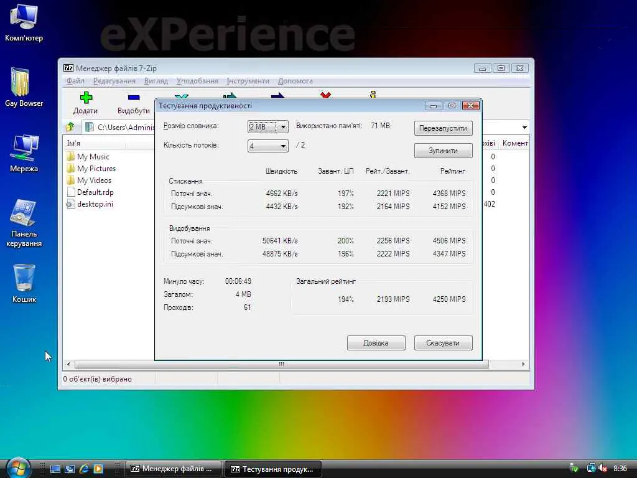Click the 4662 KB/s compression speed value

pos(282,194)
